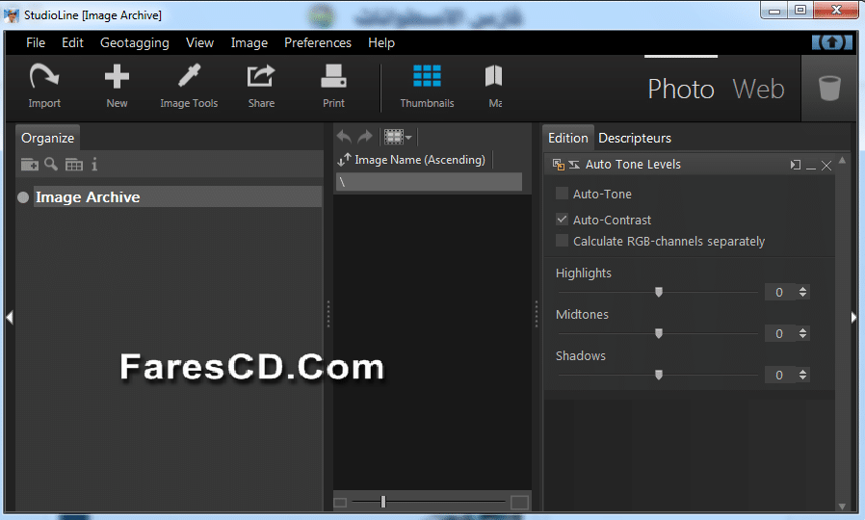Click the Shadows value field
865x520 pixels.
click(780, 375)
